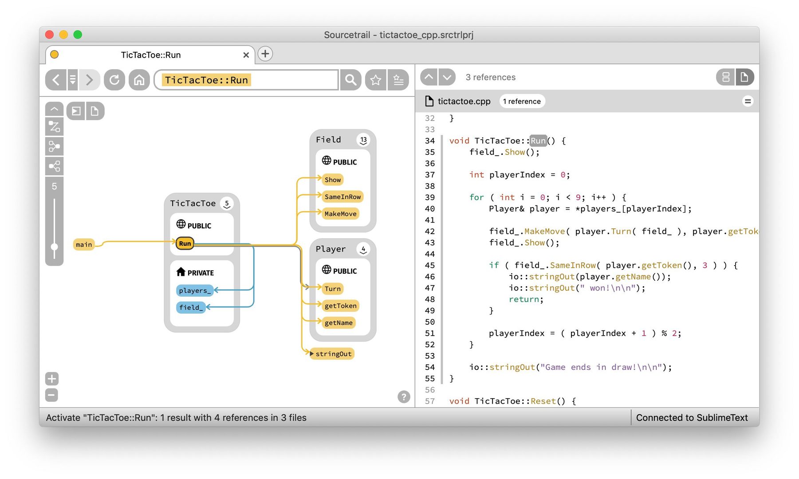The height and width of the screenshot is (479, 799).
Task: Select the SameInRow method node
Action: pyautogui.click(x=342, y=196)
